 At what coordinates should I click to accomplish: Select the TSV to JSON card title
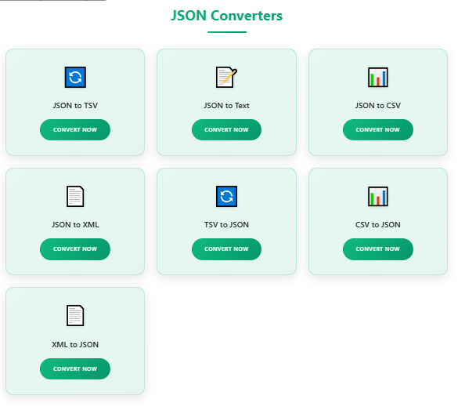click(226, 225)
